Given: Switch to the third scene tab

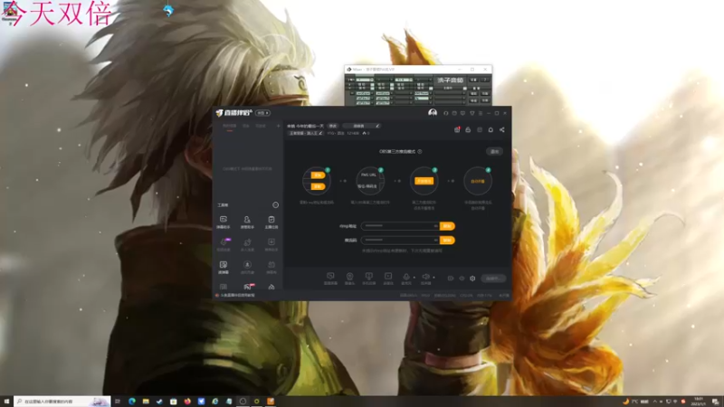Looking at the screenshot, I should click(261, 126).
